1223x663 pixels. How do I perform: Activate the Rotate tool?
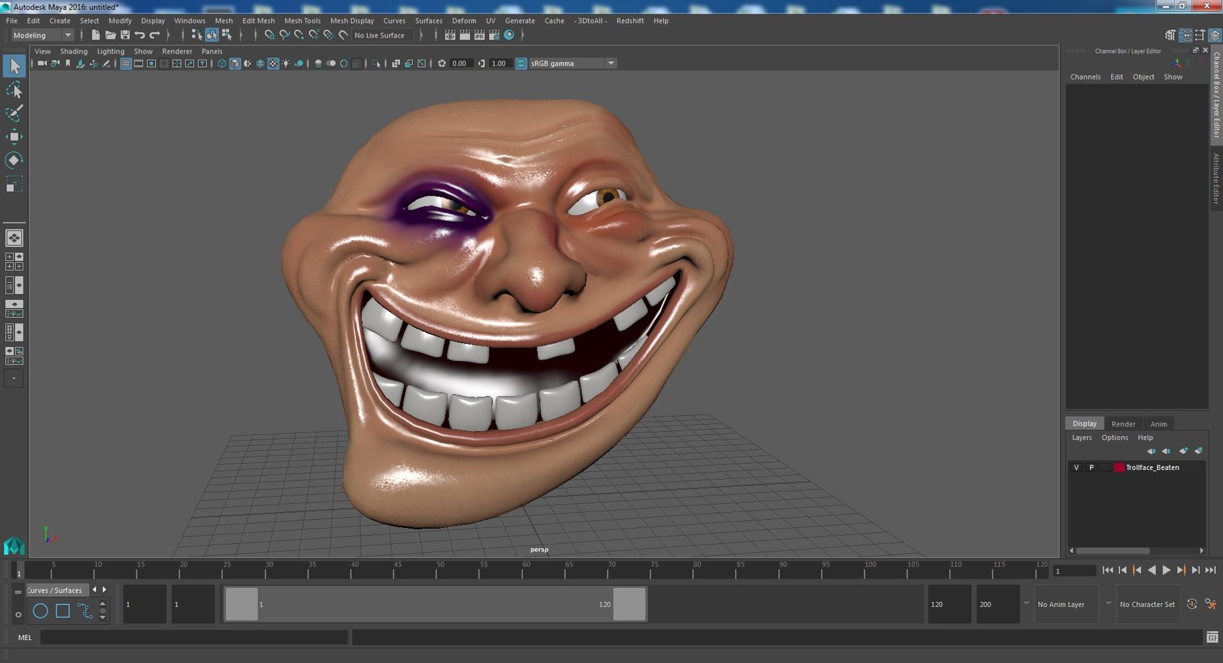[14, 160]
